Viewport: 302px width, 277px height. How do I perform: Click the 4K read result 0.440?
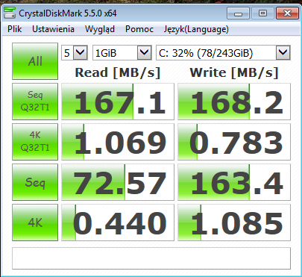coord(118,222)
